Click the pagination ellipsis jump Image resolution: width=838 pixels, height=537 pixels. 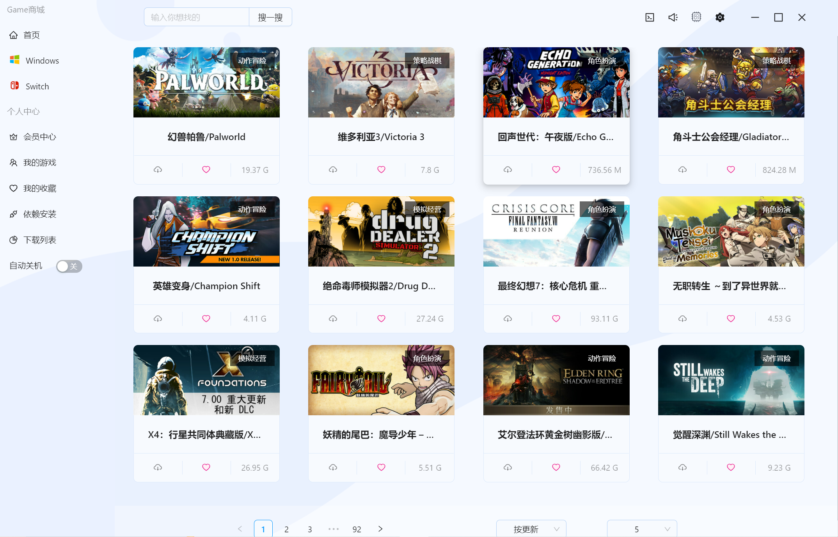[x=334, y=529]
